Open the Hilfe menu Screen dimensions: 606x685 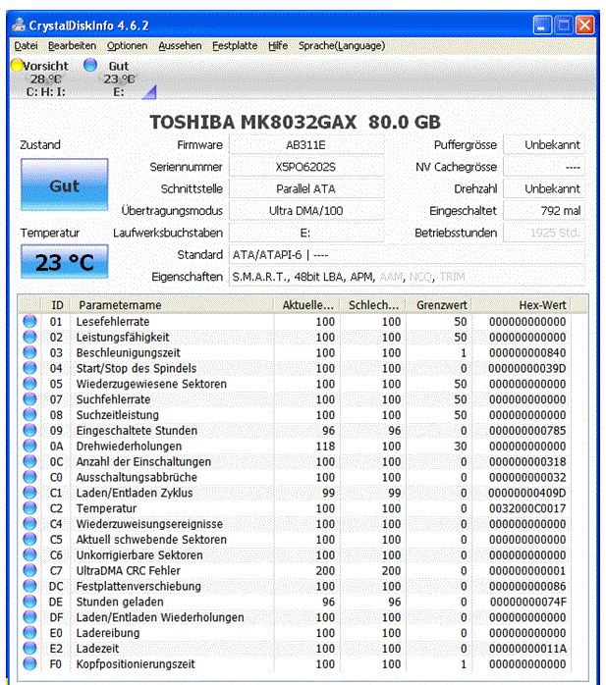coord(278,46)
